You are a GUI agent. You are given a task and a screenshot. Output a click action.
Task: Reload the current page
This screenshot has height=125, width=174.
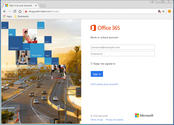tap(15, 11)
